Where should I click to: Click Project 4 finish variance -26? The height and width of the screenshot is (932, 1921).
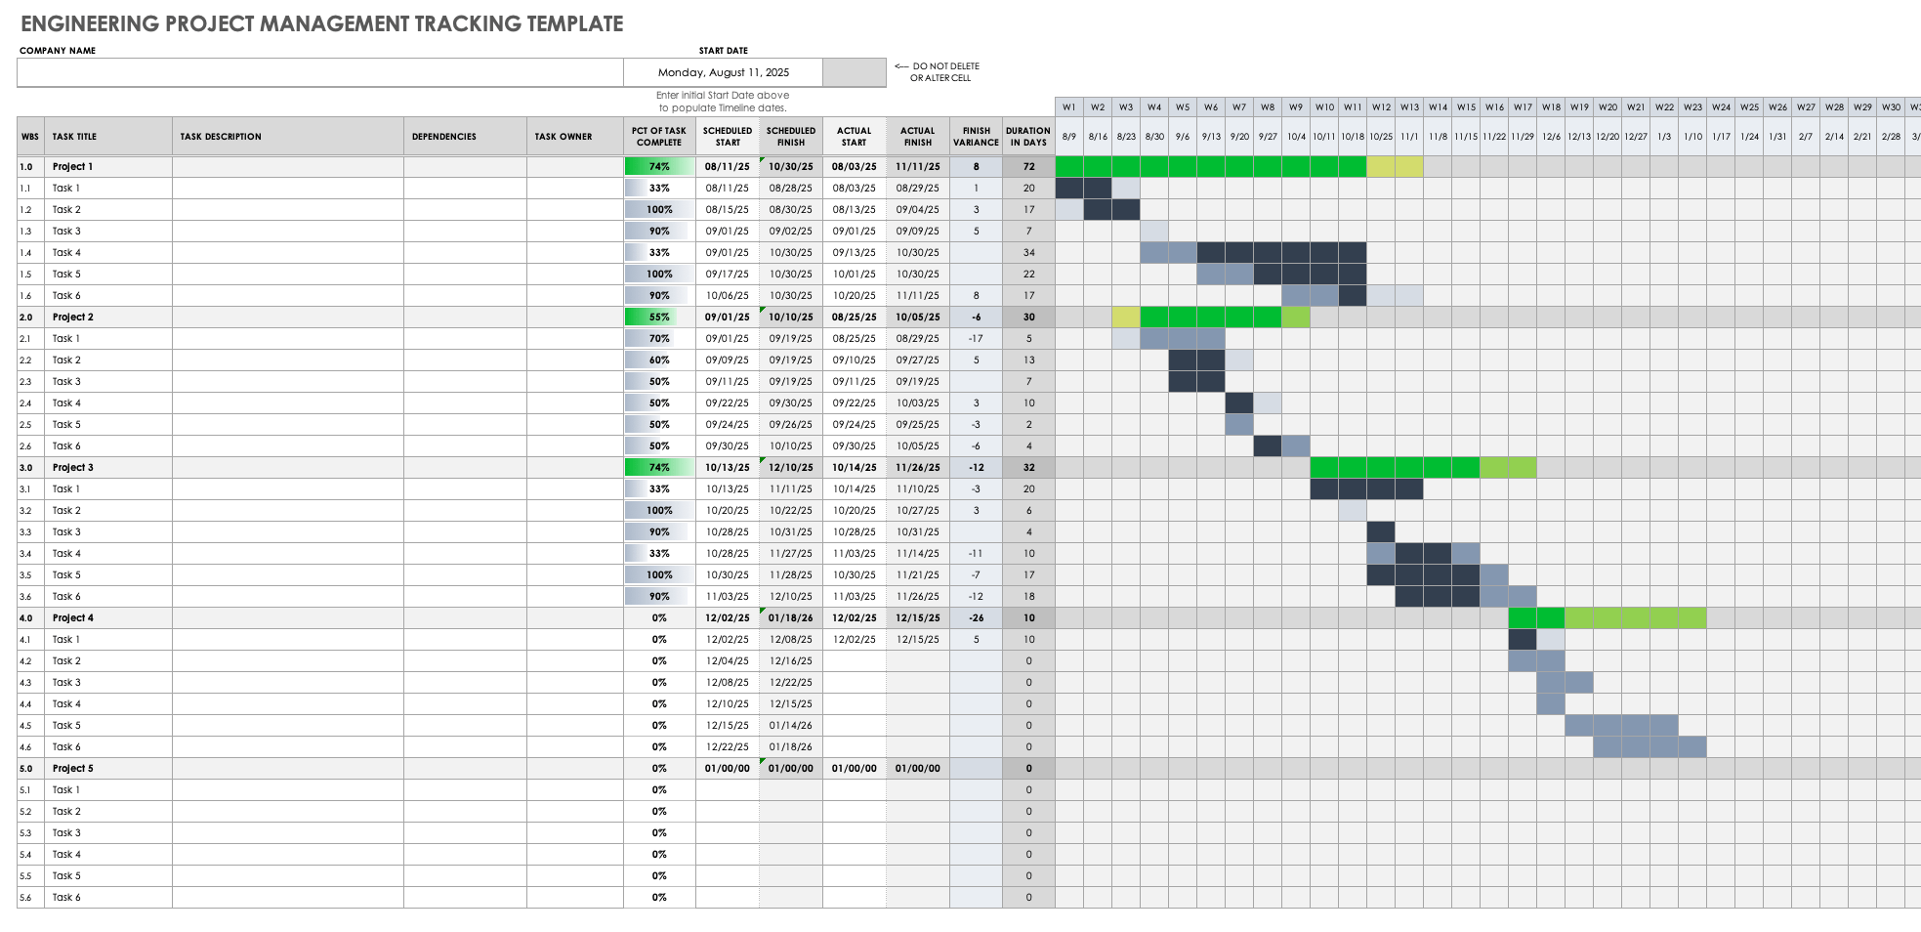tap(976, 617)
